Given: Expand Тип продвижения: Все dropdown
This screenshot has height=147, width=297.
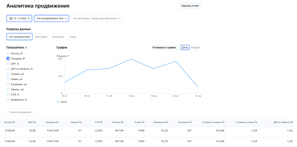Looking at the screenshot, I should click(x=51, y=18).
